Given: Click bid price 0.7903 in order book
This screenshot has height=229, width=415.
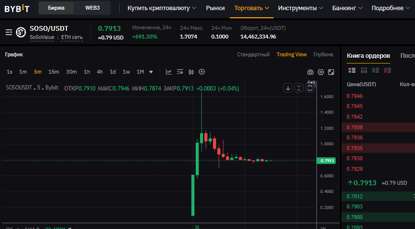Looking at the screenshot, I should [354, 206].
